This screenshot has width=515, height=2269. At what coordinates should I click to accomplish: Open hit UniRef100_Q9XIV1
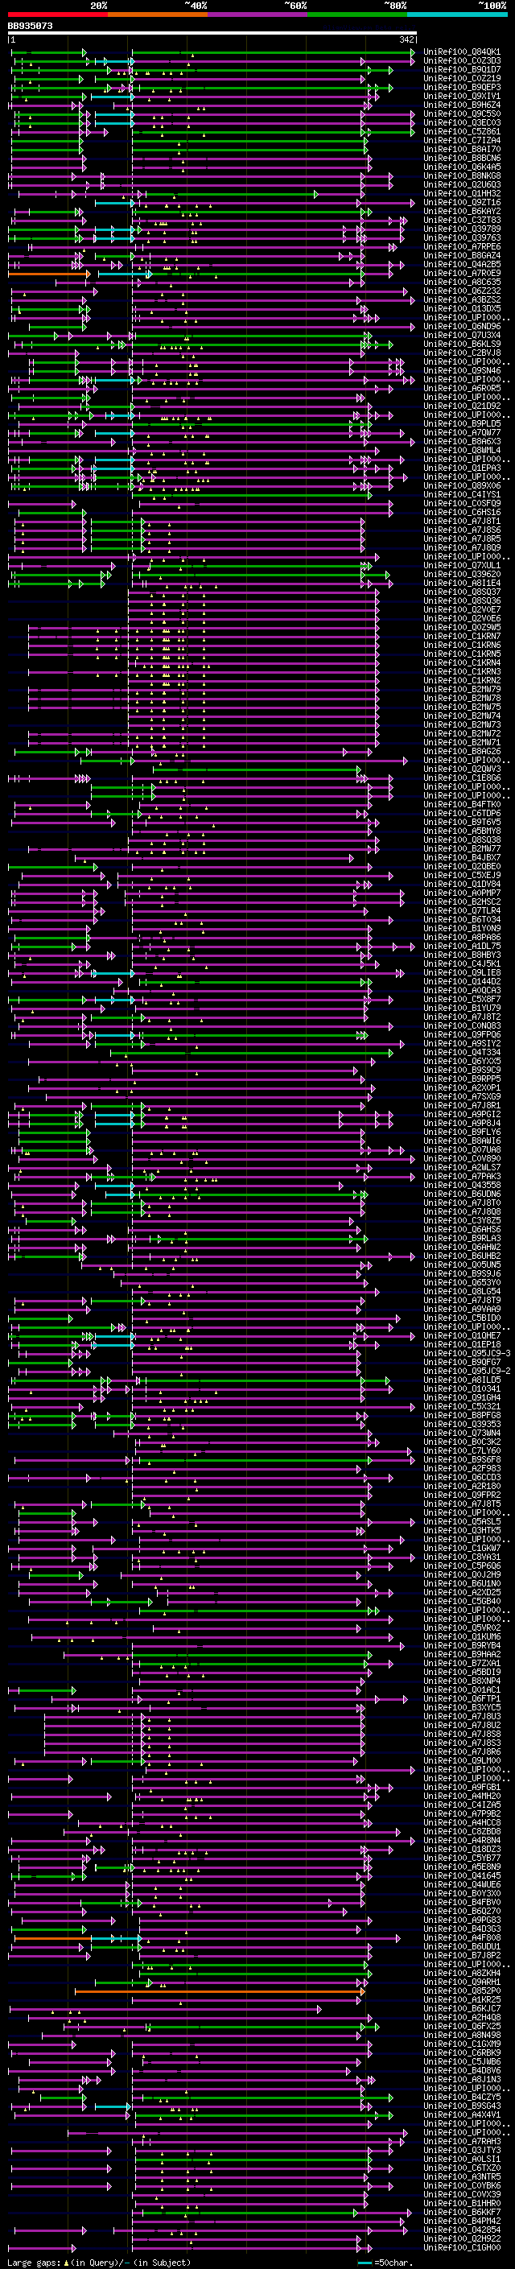coord(462,96)
